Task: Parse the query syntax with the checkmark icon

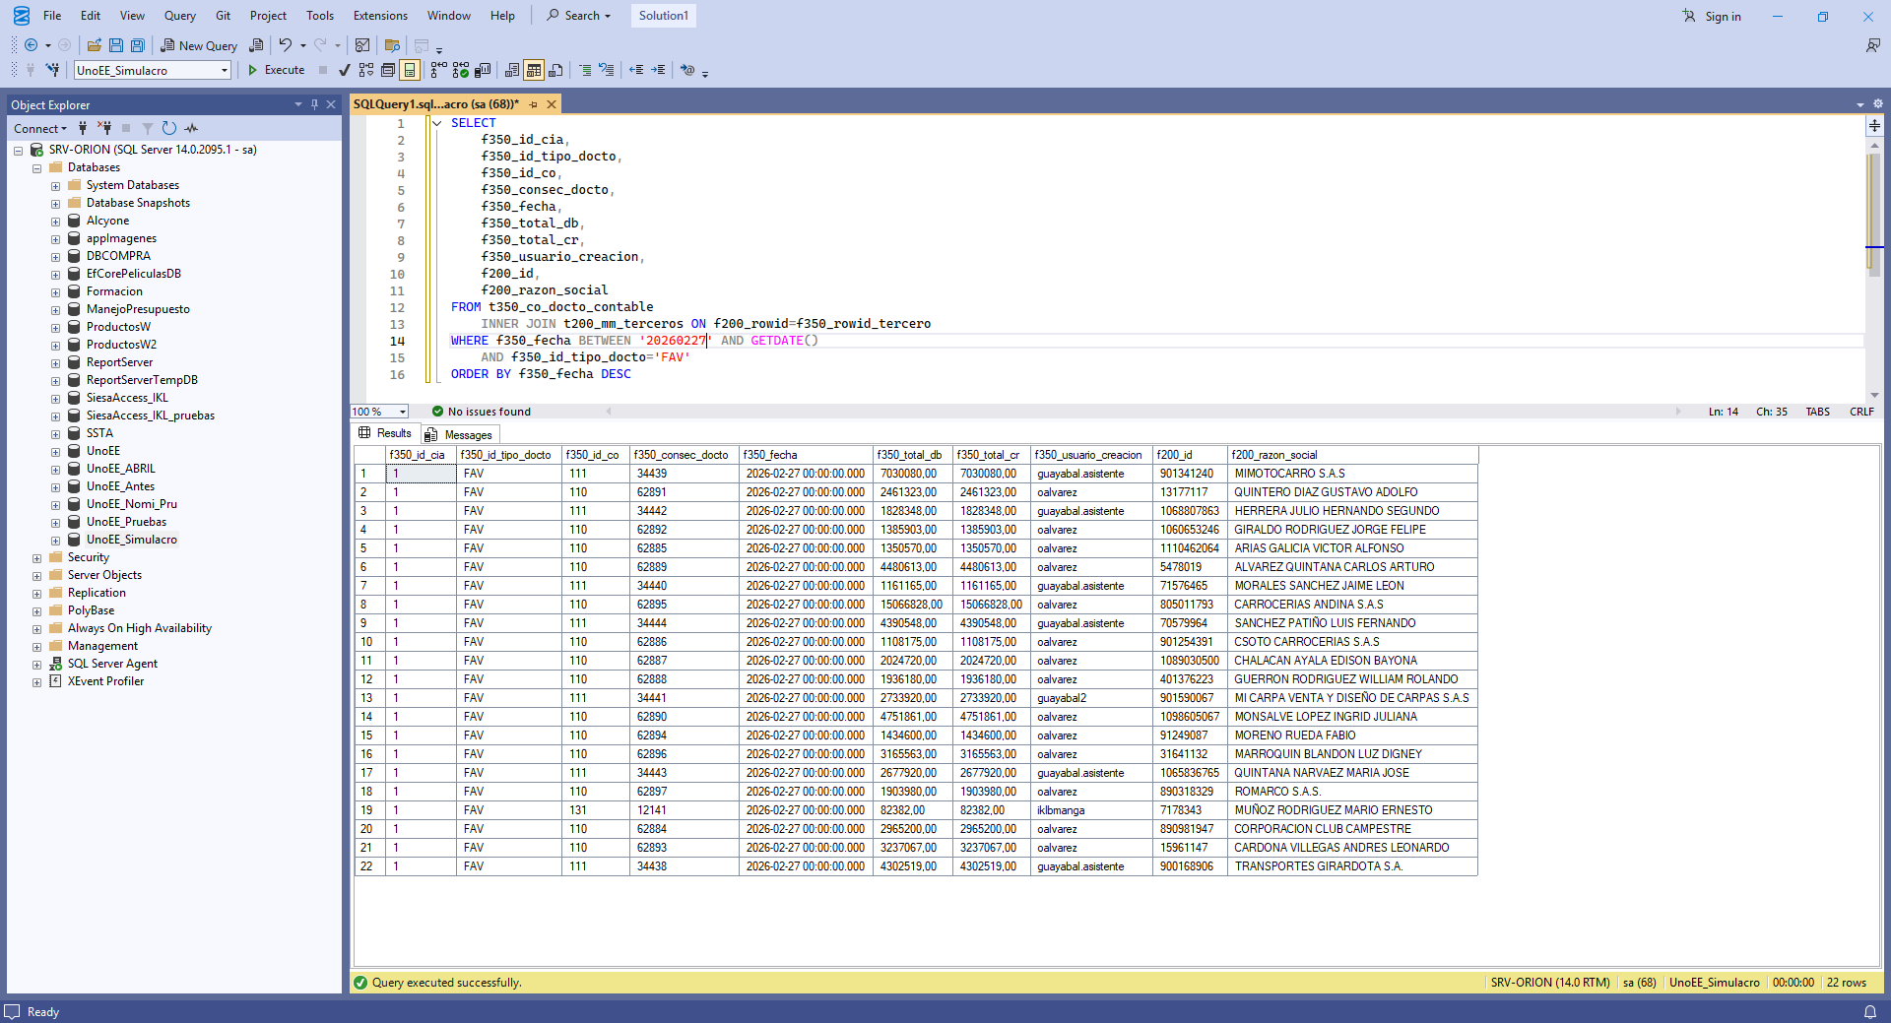Action: point(345,70)
